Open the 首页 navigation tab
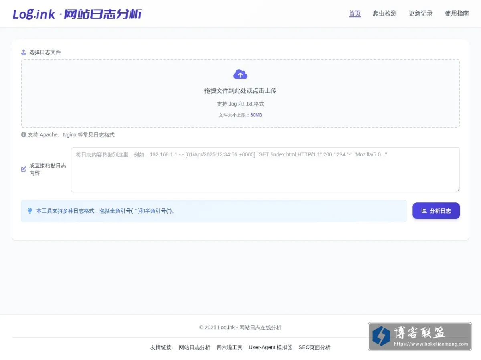 click(x=355, y=14)
